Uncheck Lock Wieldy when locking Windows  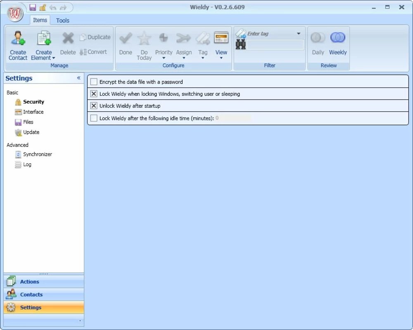pyautogui.click(x=94, y=94)
